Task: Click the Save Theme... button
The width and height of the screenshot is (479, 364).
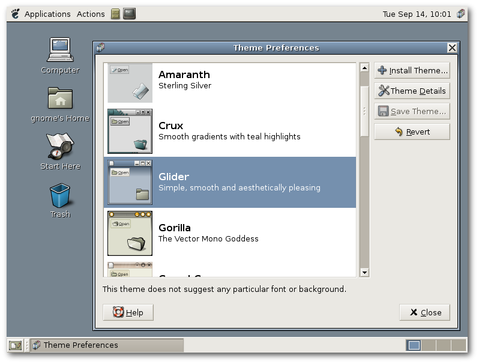Action: (412, 111)
